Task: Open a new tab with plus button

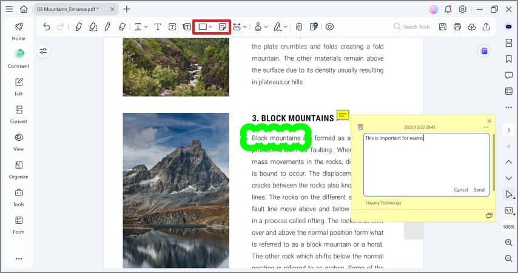Action: (x=127, y=9)
